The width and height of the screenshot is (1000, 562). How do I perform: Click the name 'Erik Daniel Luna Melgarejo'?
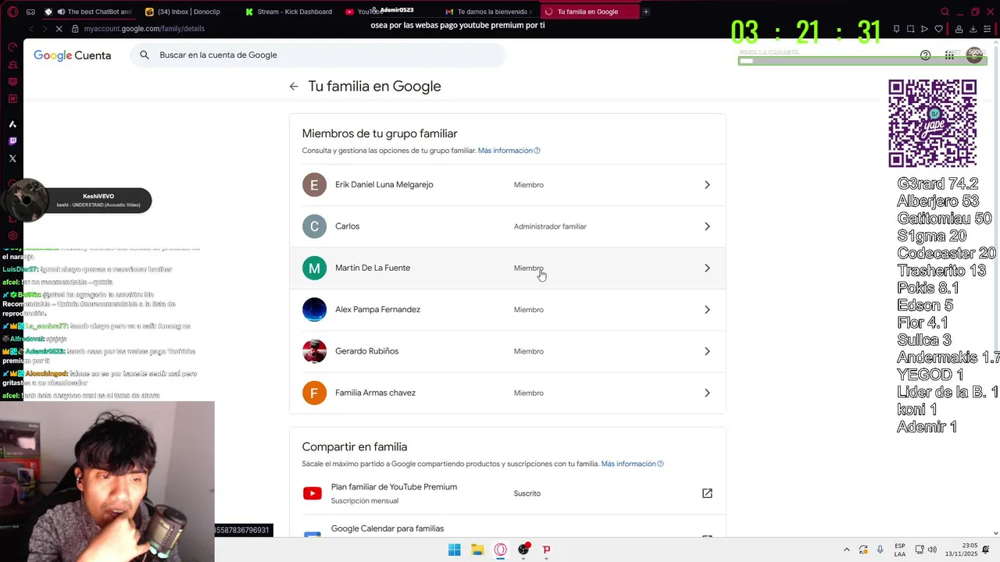[384, 185]
